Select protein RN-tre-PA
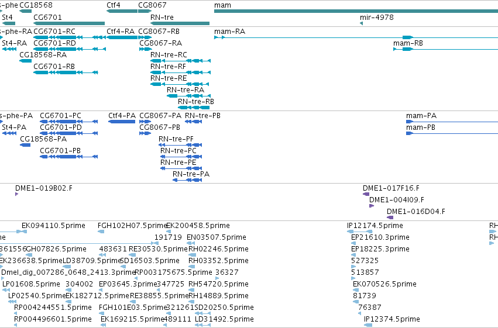The image size is (498, 328). coord(187,181)
